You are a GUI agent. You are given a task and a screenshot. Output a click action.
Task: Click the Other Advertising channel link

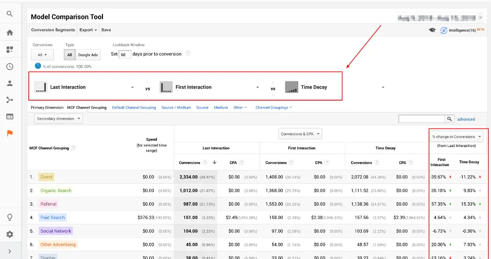58,245
